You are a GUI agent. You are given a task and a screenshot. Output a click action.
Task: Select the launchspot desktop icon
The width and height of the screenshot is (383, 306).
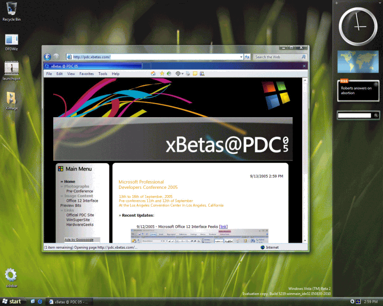pos(11,71)
